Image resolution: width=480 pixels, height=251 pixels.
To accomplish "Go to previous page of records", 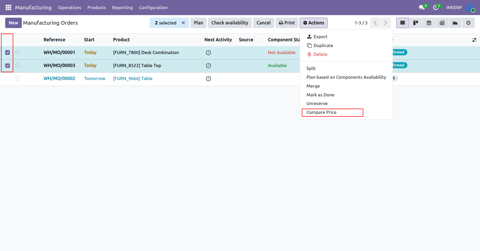I will point(375,23).
